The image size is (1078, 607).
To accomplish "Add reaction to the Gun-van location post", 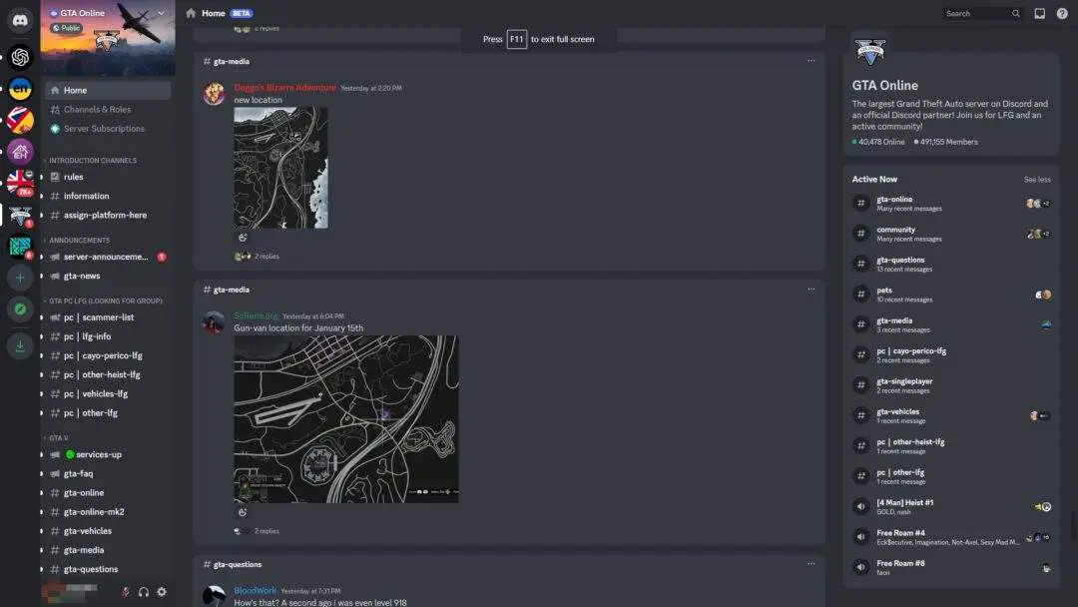I will tap(243, 512).
